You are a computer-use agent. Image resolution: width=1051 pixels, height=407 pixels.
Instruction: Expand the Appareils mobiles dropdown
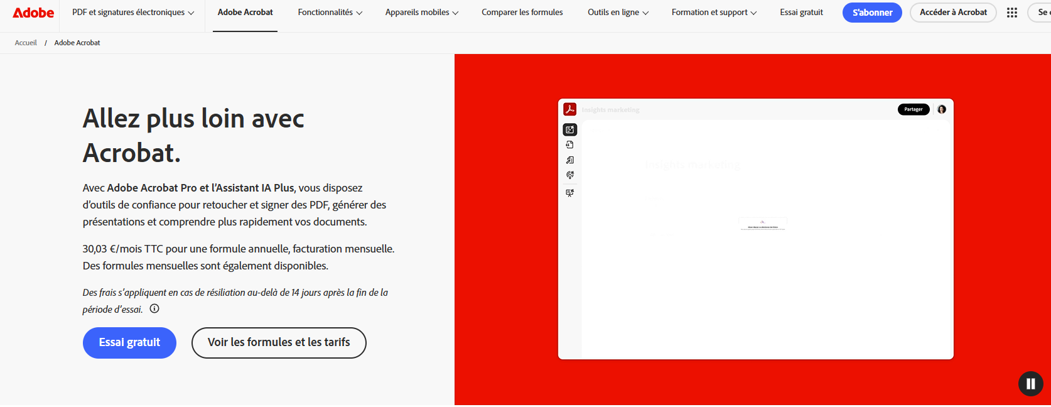click(x=422, y=13)
